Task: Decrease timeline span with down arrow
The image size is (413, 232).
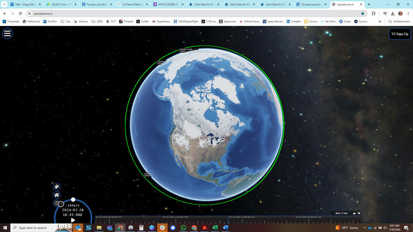Action: [359, 213]
